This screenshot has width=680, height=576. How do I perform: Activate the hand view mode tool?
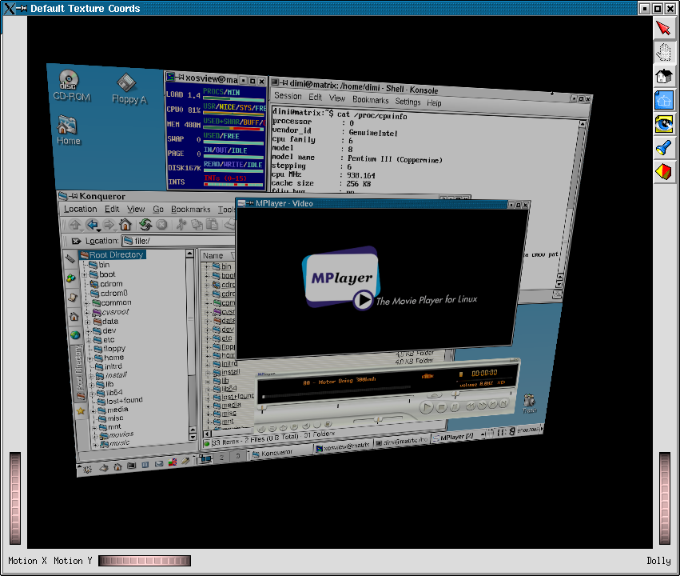663,53
